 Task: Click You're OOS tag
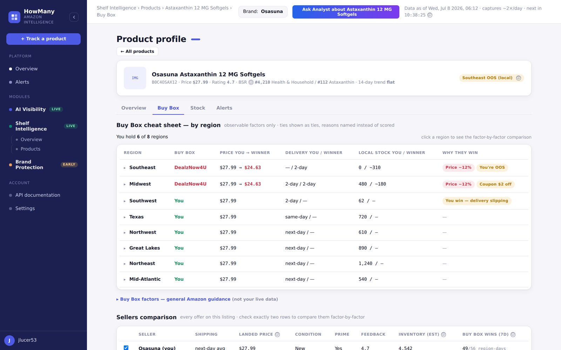pyautogui.click(x=492, y=168)
